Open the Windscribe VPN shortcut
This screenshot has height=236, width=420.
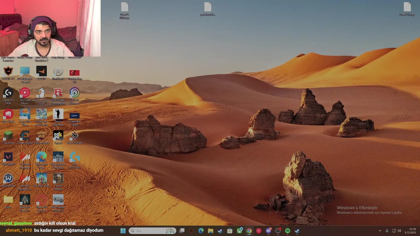tap(8, 180)
